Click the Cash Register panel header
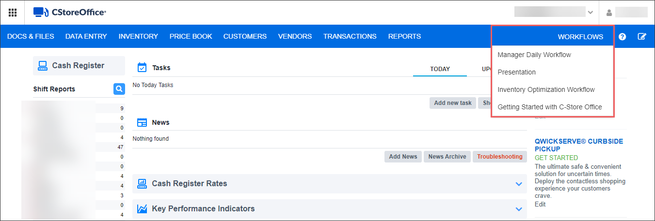The height and width of the screenshot is (221, 655). (x=79, y=66)
